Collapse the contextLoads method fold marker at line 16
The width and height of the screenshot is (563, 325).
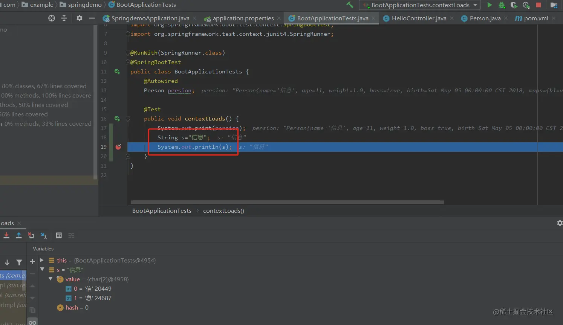[x=128, y=119]
